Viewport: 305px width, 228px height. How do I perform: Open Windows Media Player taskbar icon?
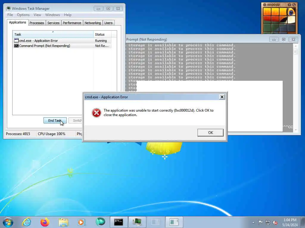(81, 222)
